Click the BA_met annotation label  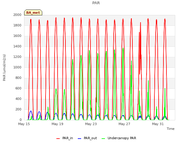point(33,13)
